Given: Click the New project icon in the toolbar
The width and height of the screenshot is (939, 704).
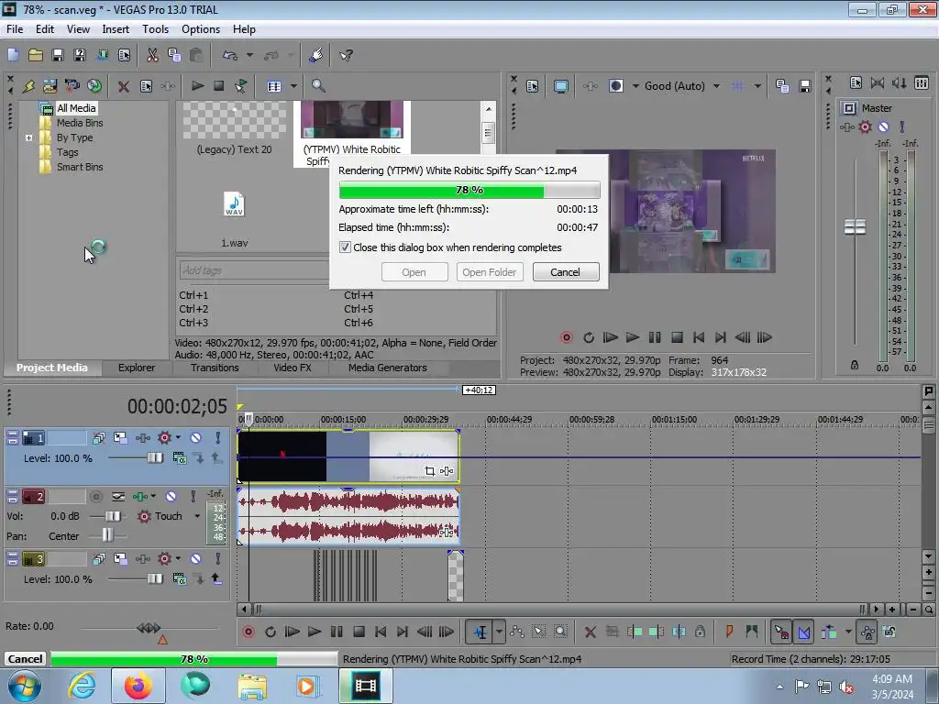Looking at the screenshot, I should (x=13, y=55).
